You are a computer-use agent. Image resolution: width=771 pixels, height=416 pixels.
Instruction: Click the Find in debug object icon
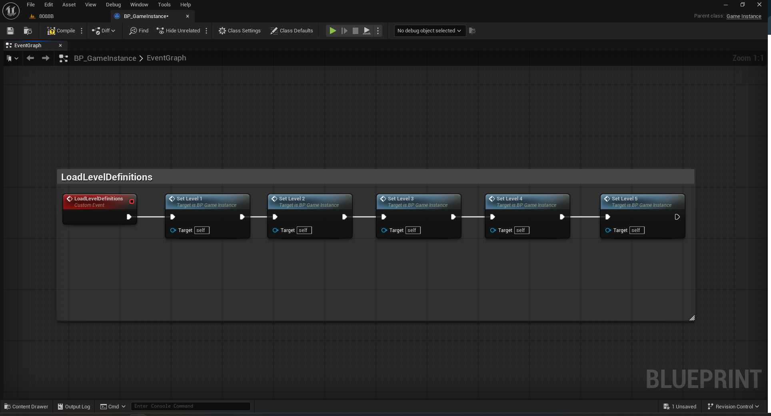click(x=472, y=31)
